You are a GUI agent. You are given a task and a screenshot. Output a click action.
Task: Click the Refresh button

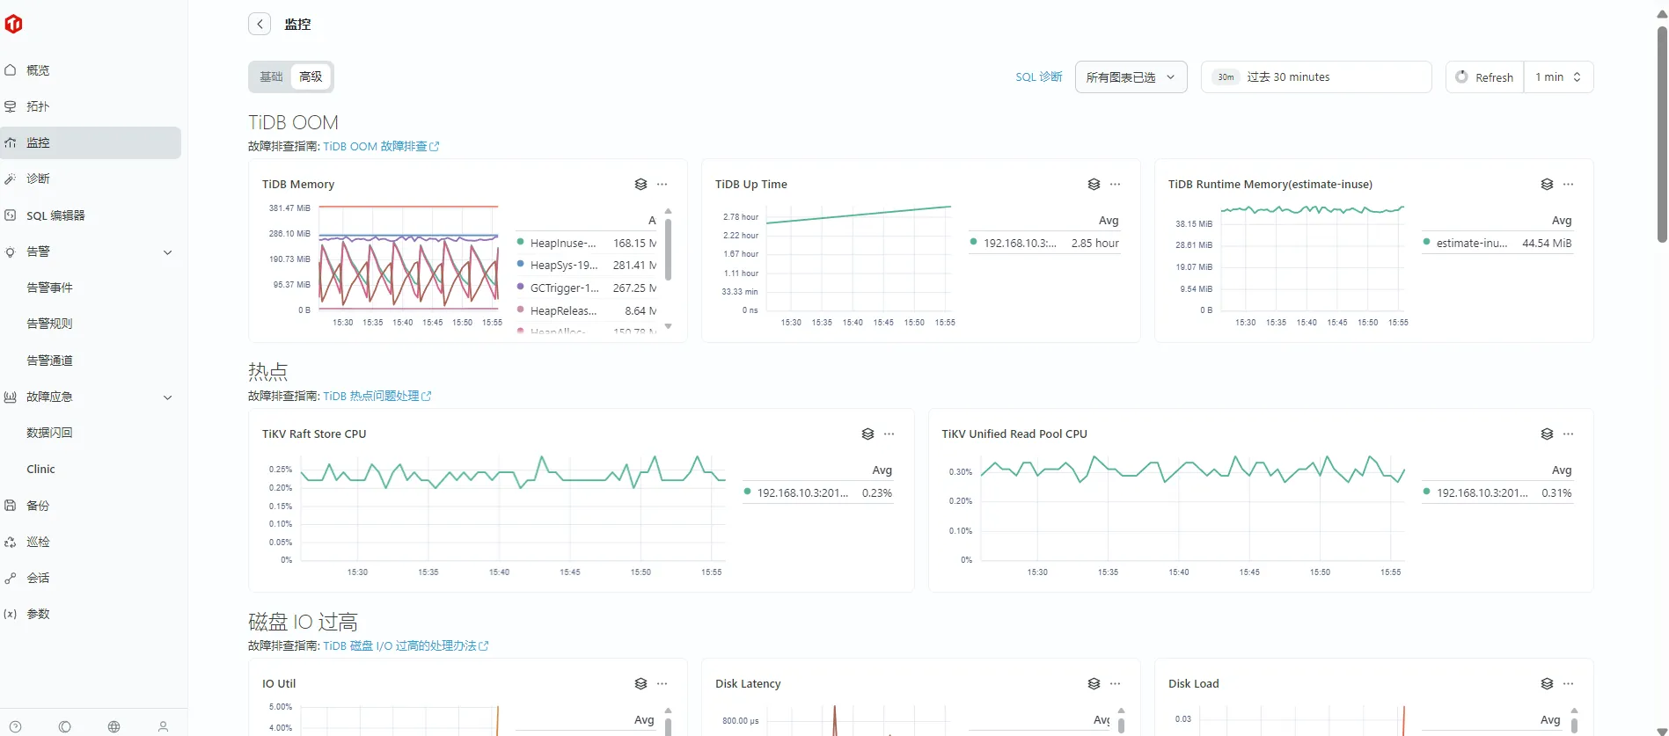pyautogui.click(x=1484, y=77)
